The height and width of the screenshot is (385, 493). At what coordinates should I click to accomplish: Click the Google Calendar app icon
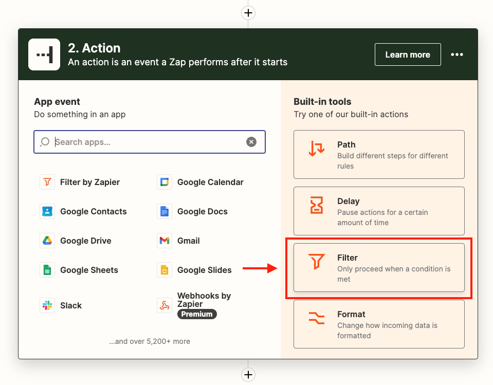coord(165,182)
